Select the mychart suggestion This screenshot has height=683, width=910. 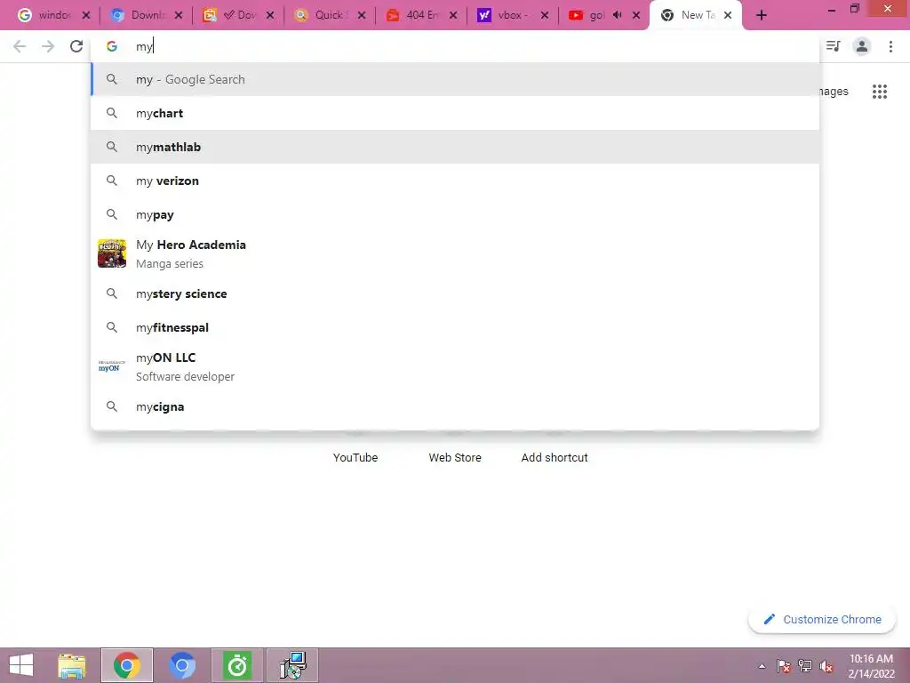pyautogui.click(x=455, y=113)
